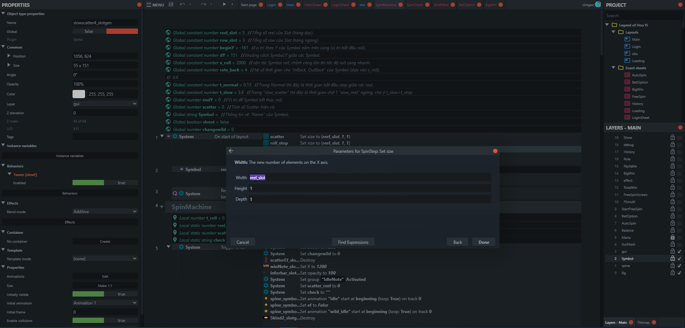Toggle visibility of the Show layer
Viewport: 685px width, 328px height.
pos(679,137)
